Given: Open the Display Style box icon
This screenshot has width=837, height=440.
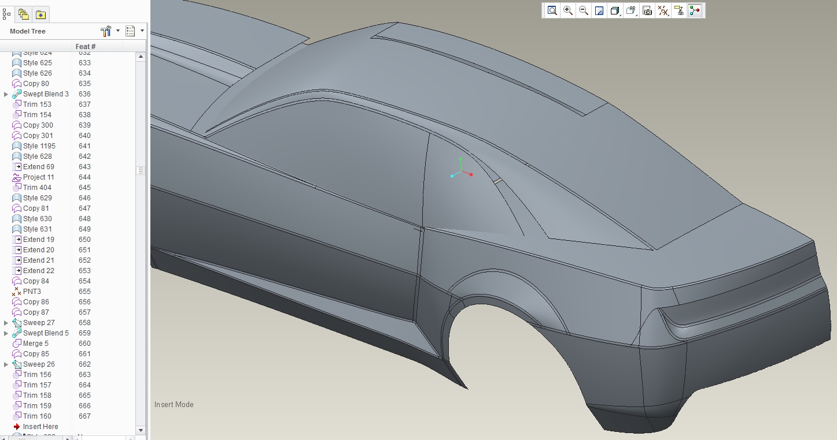Looking at the screenshot, I should point(615,10).
